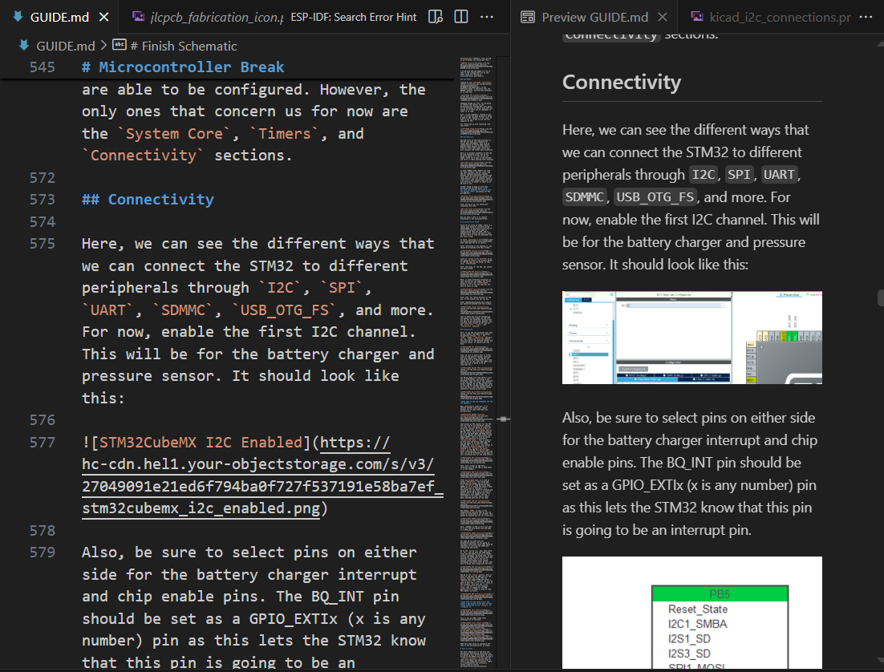Click the preview icon on Preview GUIDE.md tab
The height and width of the screenshot is (672, 884).
pyautogui.click(x=528, y=17)
